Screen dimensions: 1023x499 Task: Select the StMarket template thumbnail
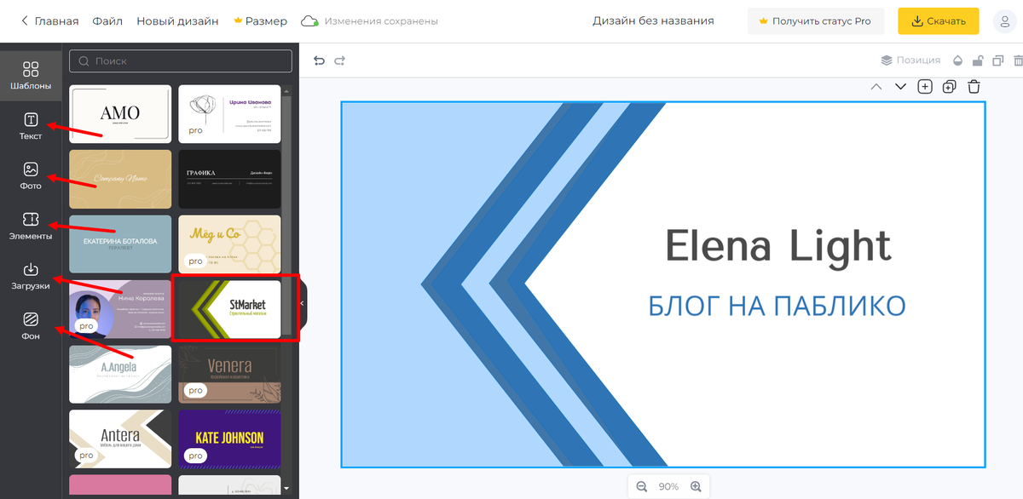point(229,309)
